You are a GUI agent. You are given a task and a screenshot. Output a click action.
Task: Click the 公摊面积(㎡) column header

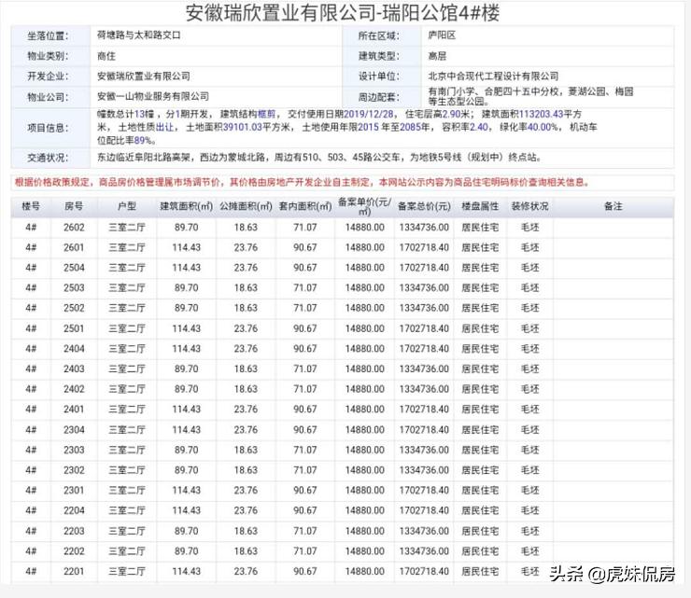click(246, 206)
